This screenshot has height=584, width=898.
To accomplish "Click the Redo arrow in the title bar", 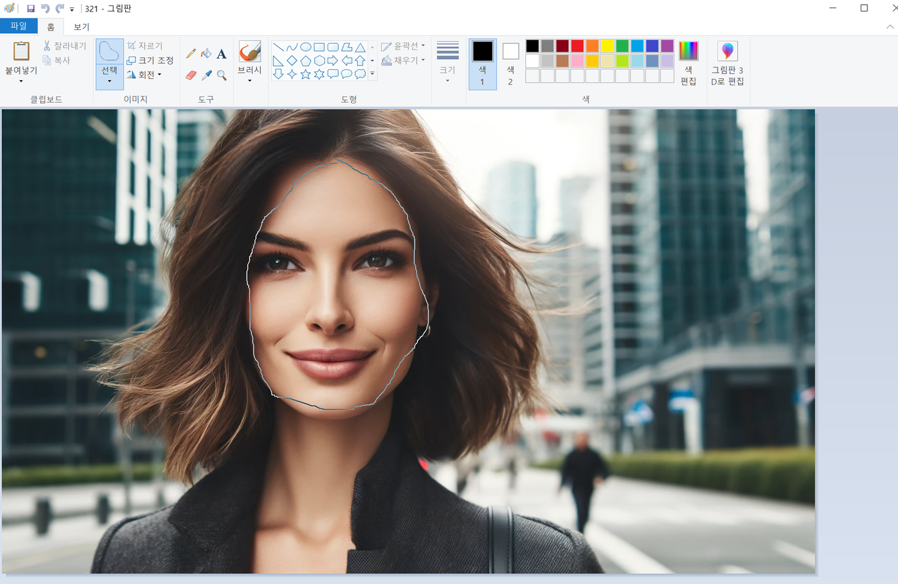I will point(59,8).
